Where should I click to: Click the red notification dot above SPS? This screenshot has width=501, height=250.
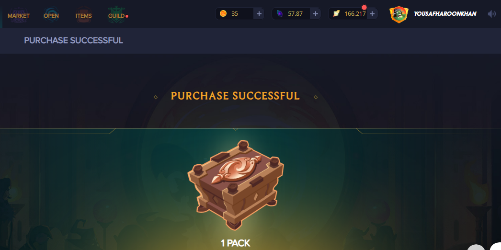click(364, 7)
